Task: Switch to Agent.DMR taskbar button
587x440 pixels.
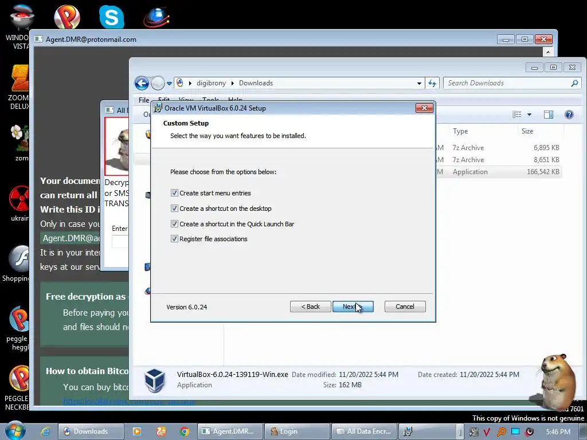Action: point(230,431)
